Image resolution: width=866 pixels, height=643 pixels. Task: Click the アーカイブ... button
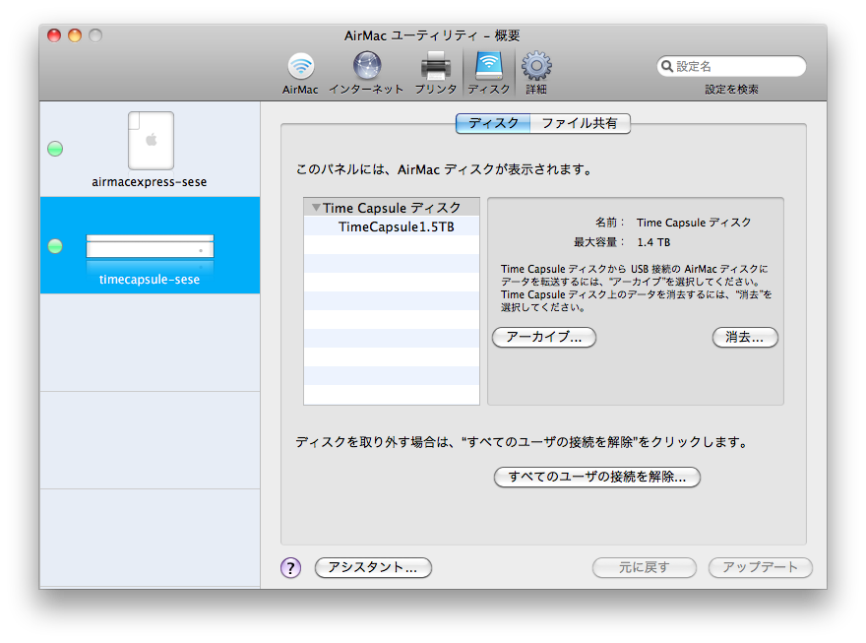[544, 337]
